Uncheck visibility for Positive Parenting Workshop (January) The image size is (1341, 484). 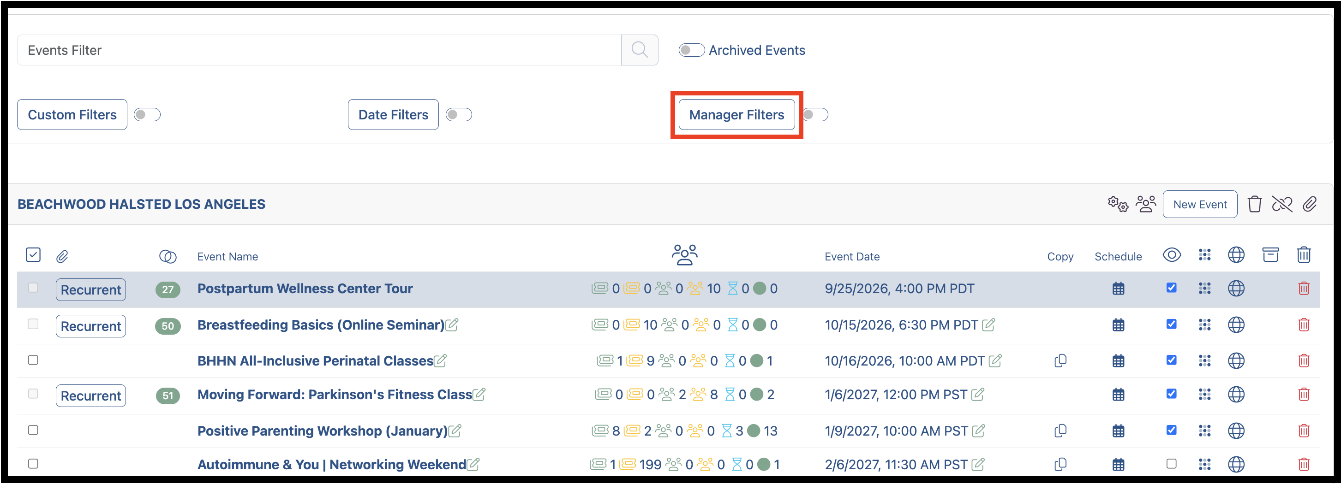coord(1171,431)
